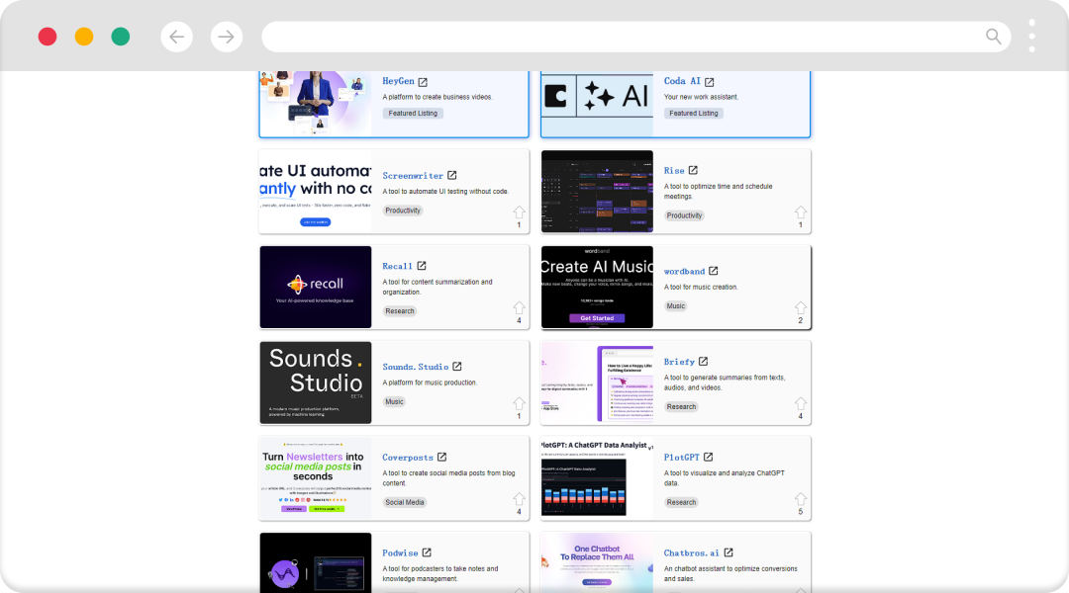Upvote the Sounds.Studio listing
This screenshot has width=1069, height=593.
click(x=519, y=403)
